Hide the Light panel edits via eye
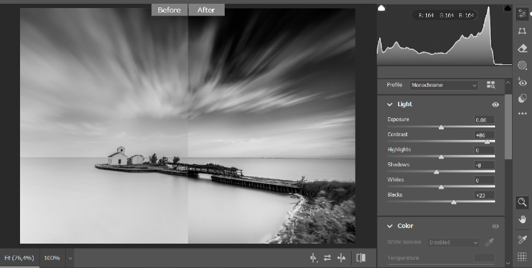 pos(495,105)
